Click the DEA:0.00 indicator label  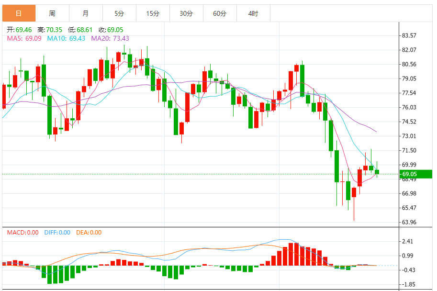coord(89,233)
